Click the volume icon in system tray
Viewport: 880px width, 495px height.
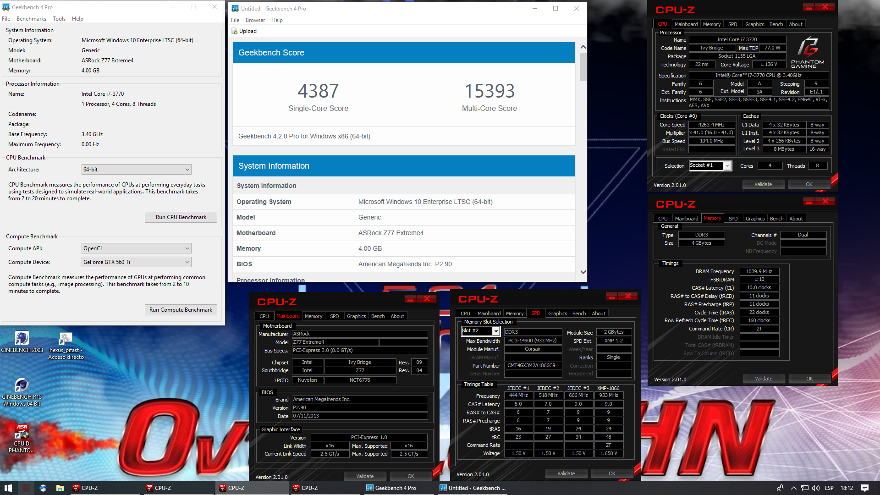pos(816,488)
